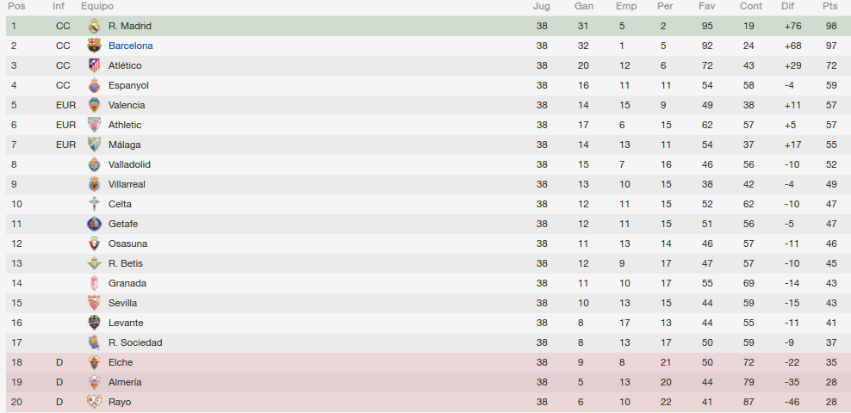This screenshot has height=413, width=851.
Task: Select the Rayo club badge
Action: (x=95, y=402)
